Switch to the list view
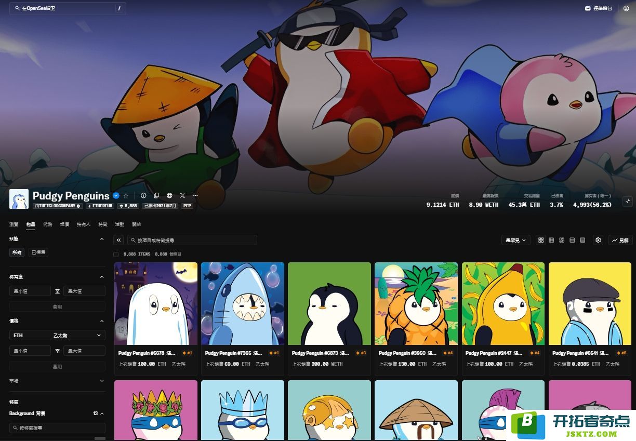Image resolution: width=636 pixels, height=441 pixels. tap(572, 240)
